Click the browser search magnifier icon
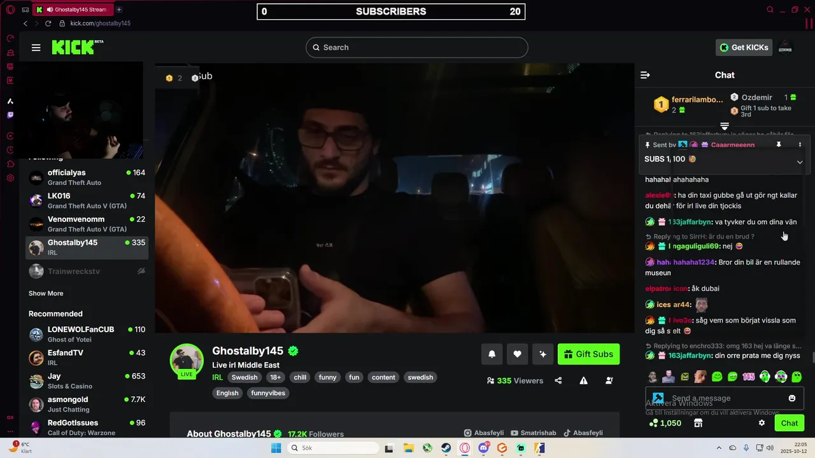815x458 pixels. coord(770,10)
